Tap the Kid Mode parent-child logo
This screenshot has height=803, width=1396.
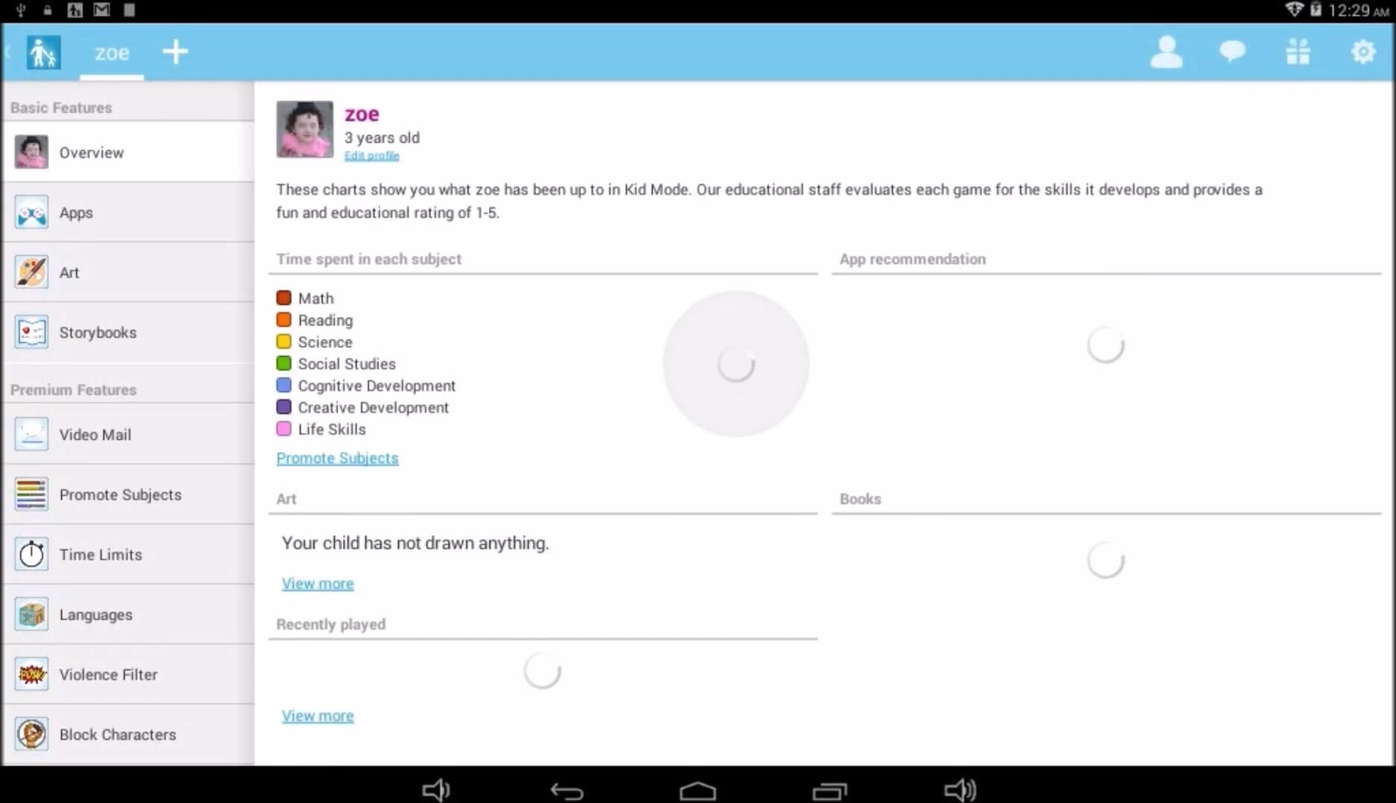(43, 53)
